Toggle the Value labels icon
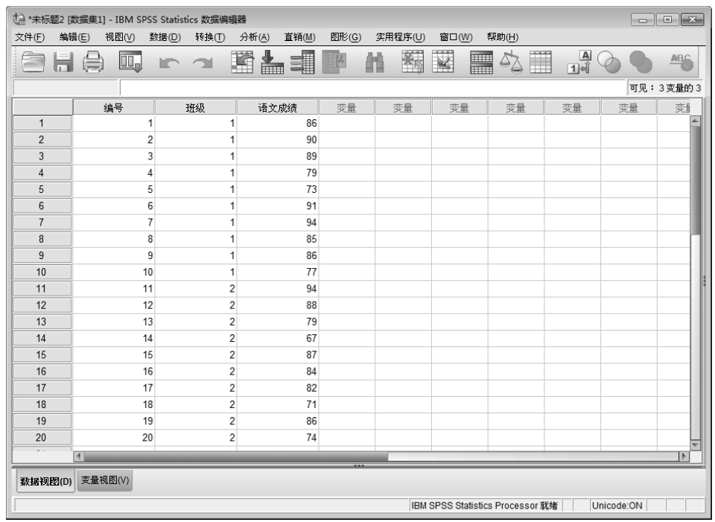715x522 pixels. click(579, 62)
